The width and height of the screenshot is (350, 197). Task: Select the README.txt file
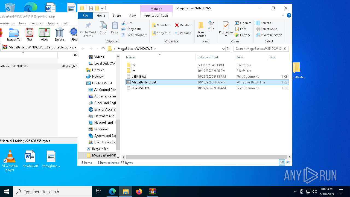pos(207,88)
